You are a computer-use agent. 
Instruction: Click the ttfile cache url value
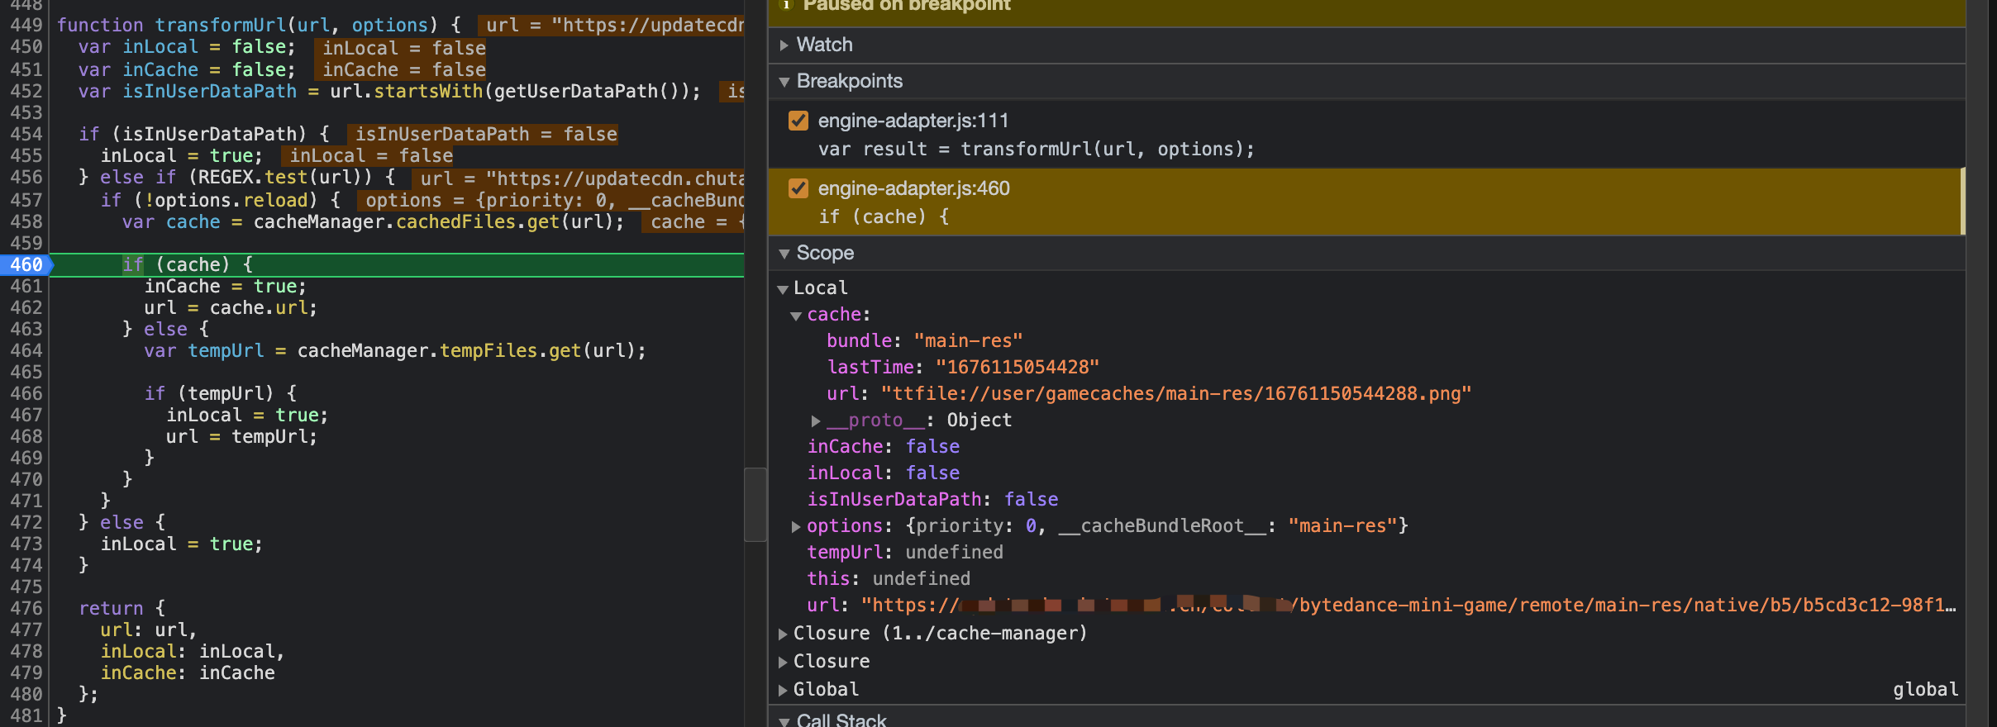[x=1175, y=394]
